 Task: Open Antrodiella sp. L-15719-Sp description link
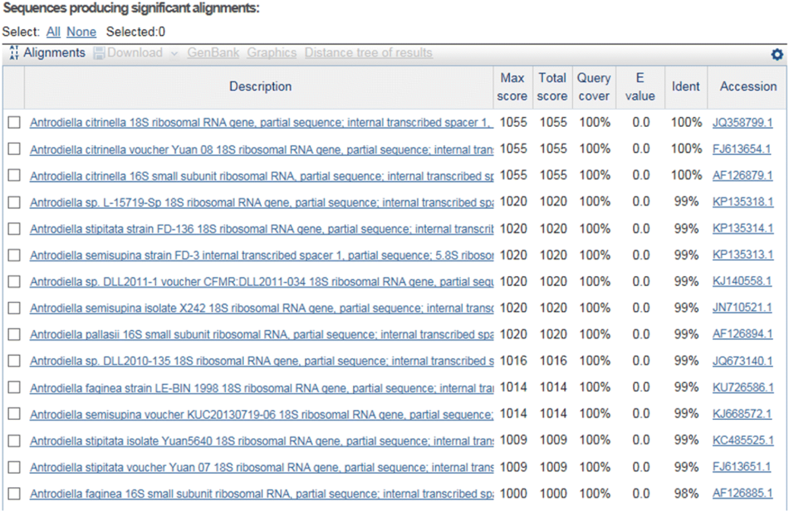point(262,202)
